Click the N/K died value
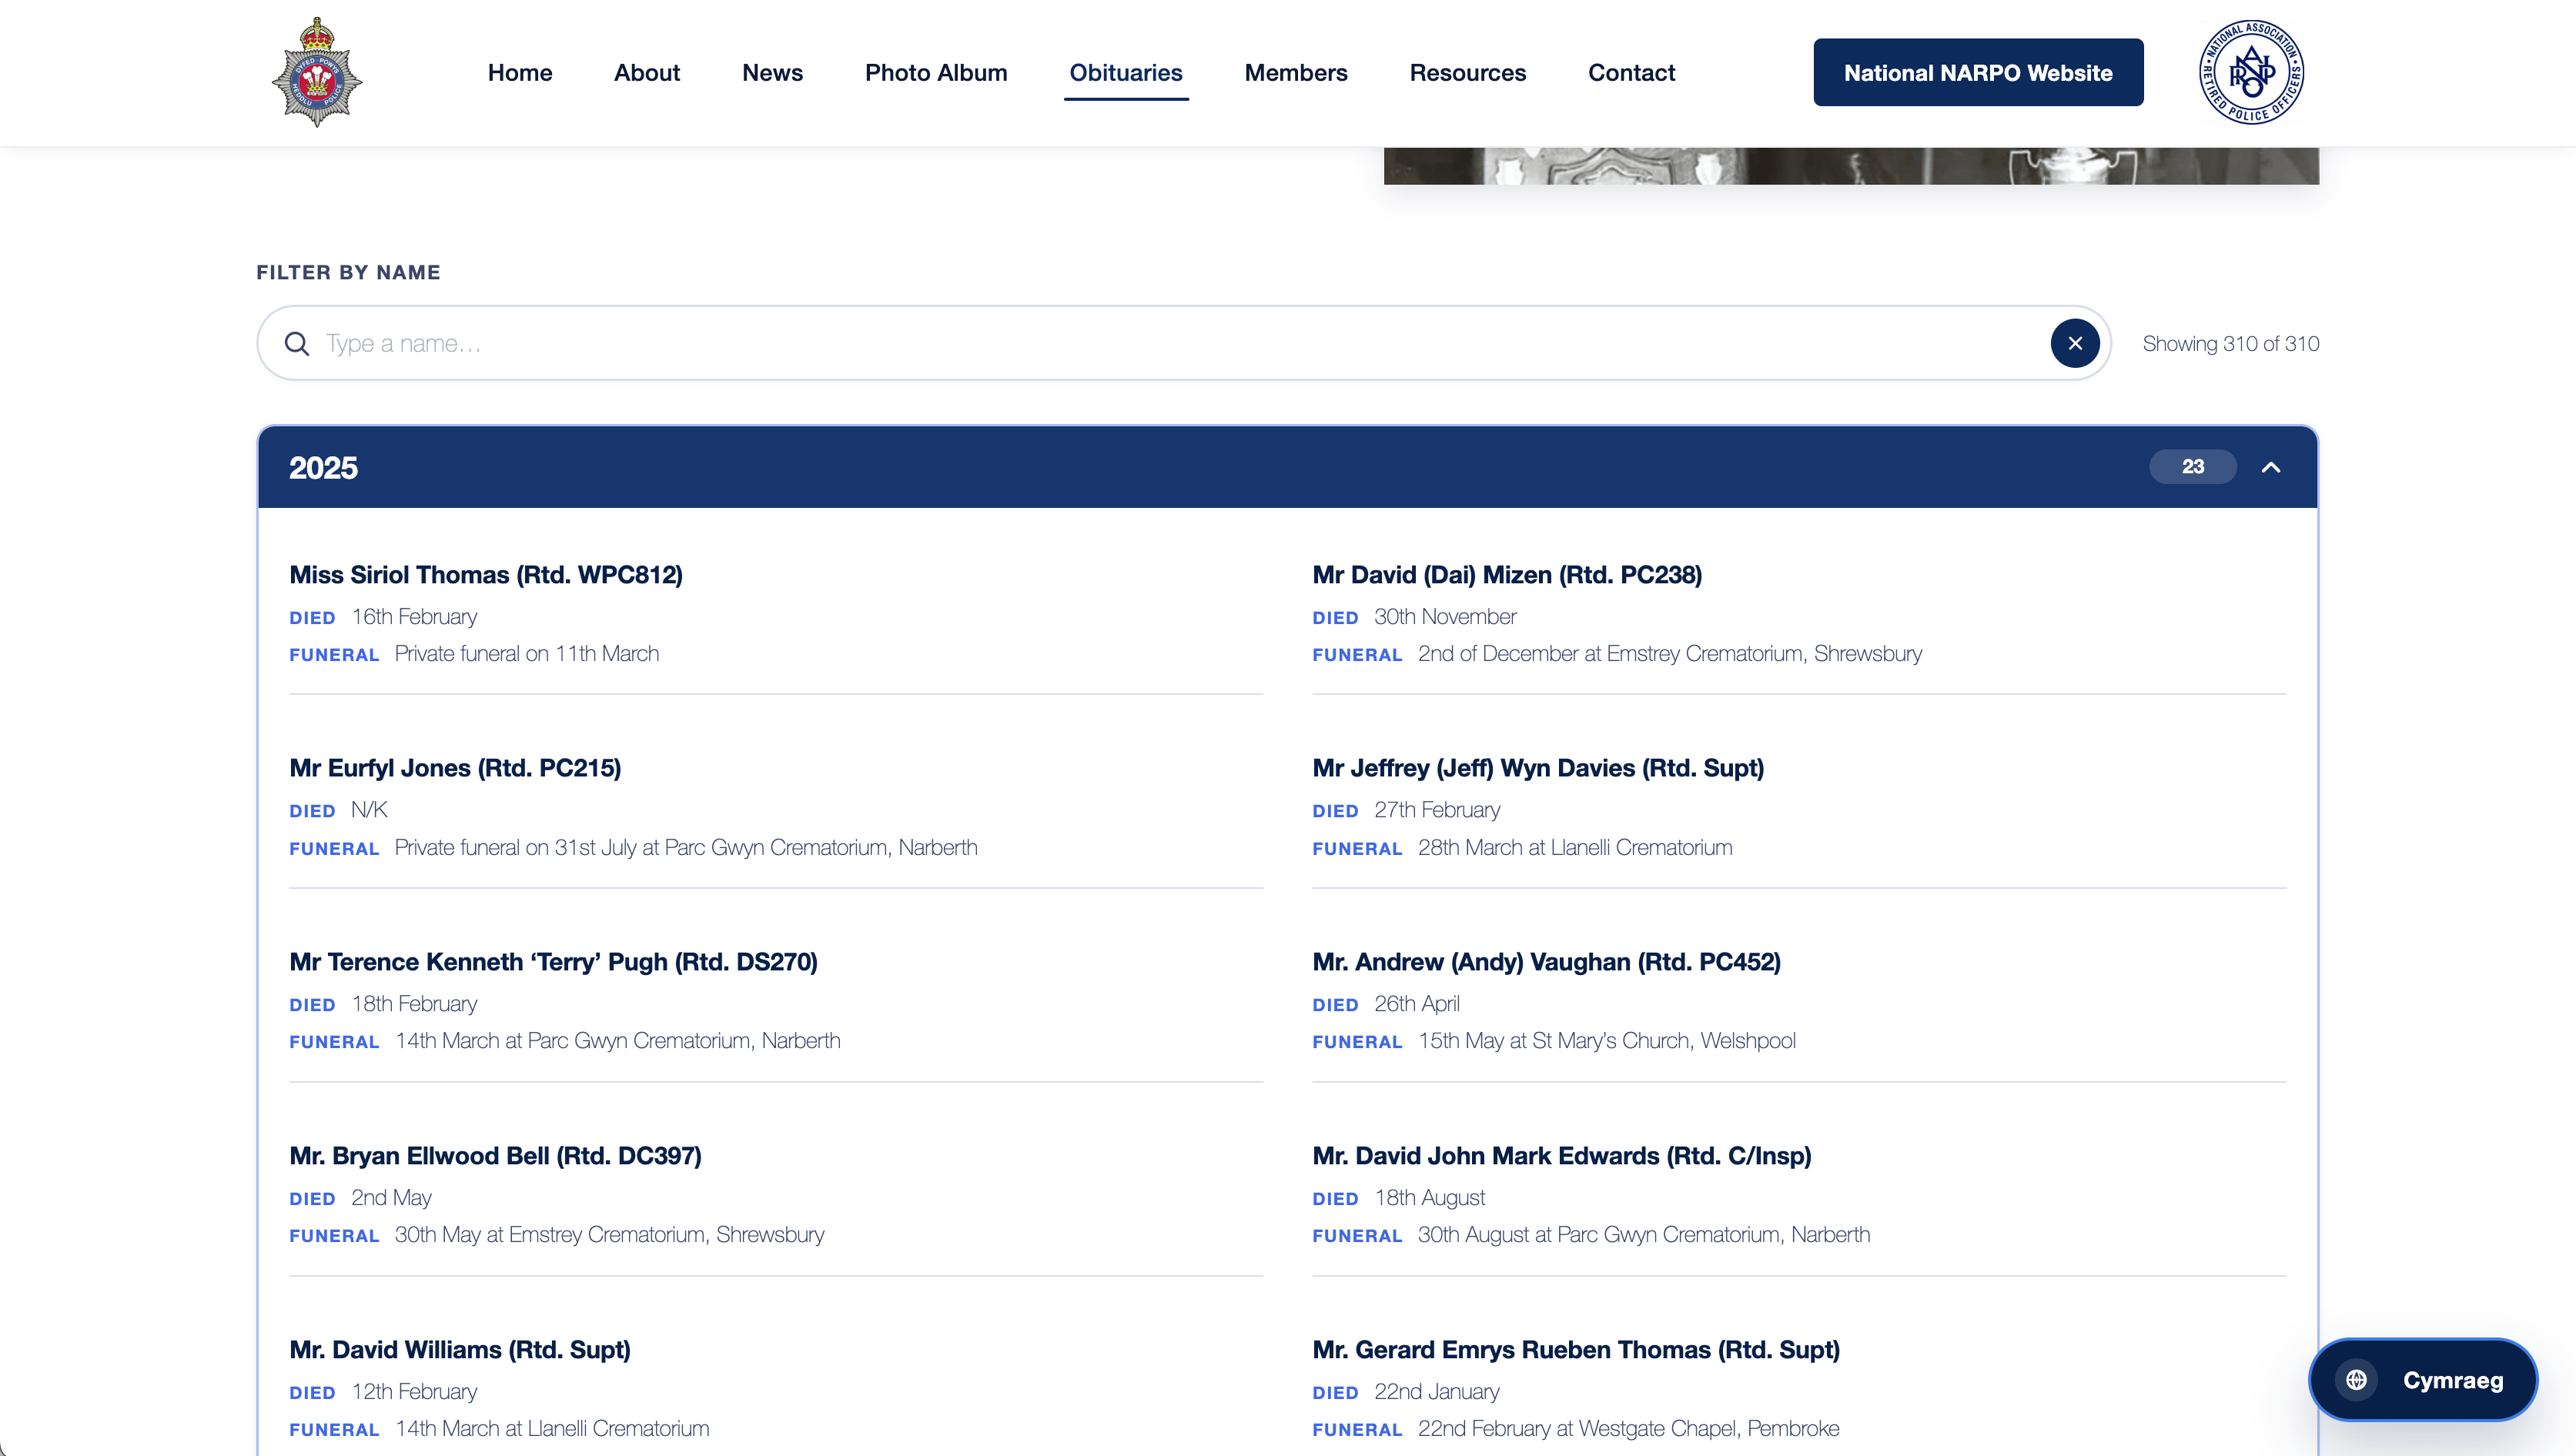Screen dimensions: 2576x1456 pos(369,810)
